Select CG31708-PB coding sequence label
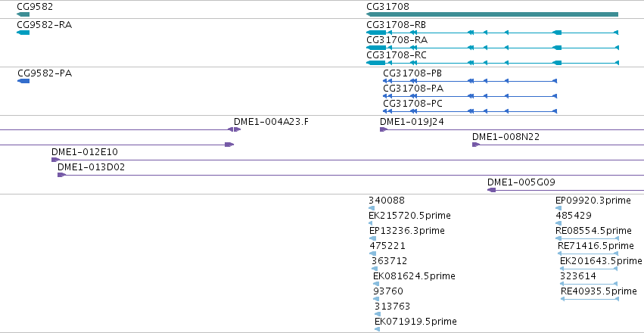This screenshot has width=644, height=333. click(412, 73)
